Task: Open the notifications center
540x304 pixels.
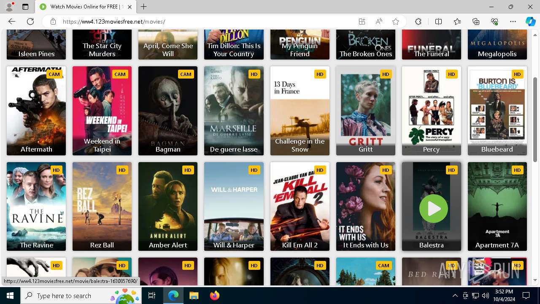Action: point(526,296)
